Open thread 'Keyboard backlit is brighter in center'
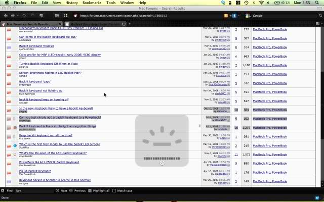Viewport: 324px width, 202px height. [55, 180]
